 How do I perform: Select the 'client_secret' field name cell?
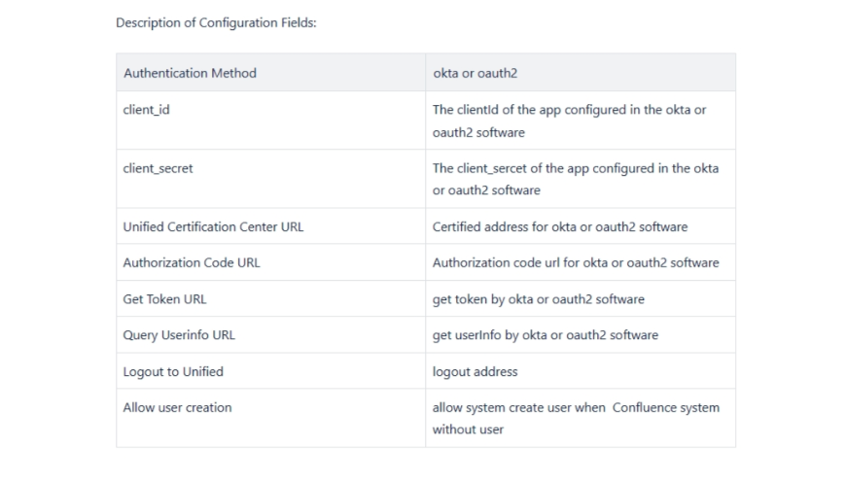(158, 168)
